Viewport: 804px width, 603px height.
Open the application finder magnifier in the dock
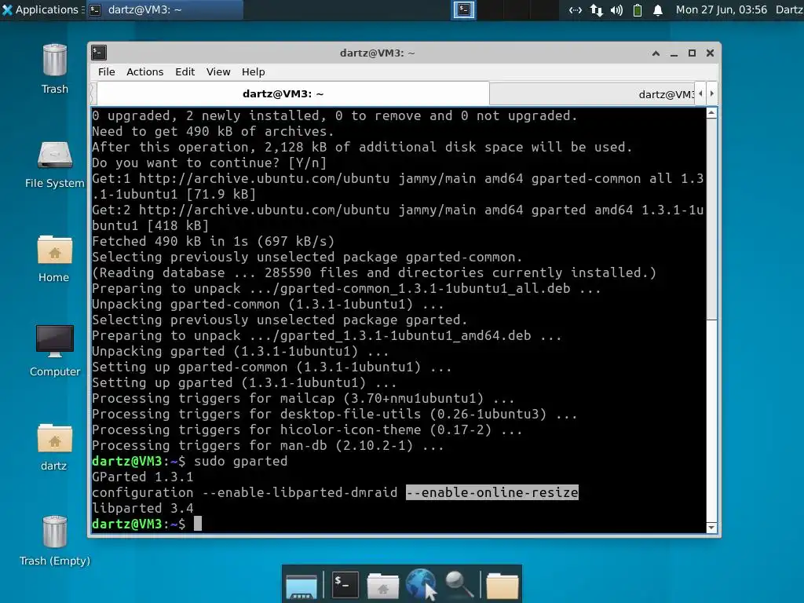coord(459,585)
